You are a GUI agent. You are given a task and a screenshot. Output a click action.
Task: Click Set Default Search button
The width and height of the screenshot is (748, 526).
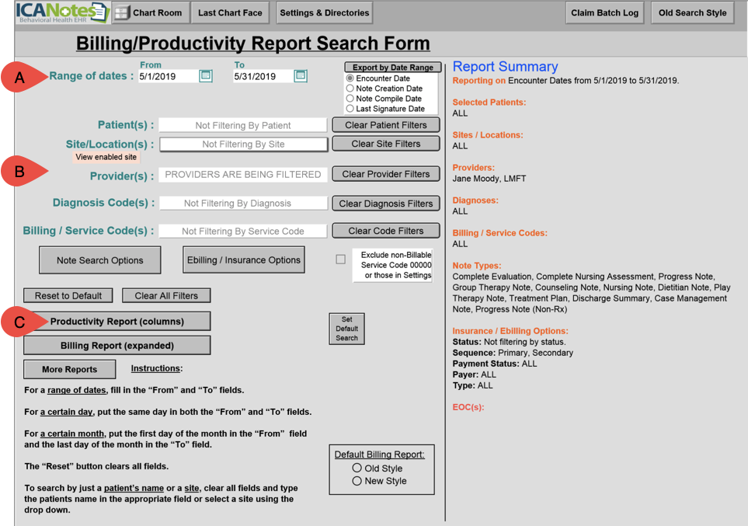pyautogui.click(x=346, y=329)
